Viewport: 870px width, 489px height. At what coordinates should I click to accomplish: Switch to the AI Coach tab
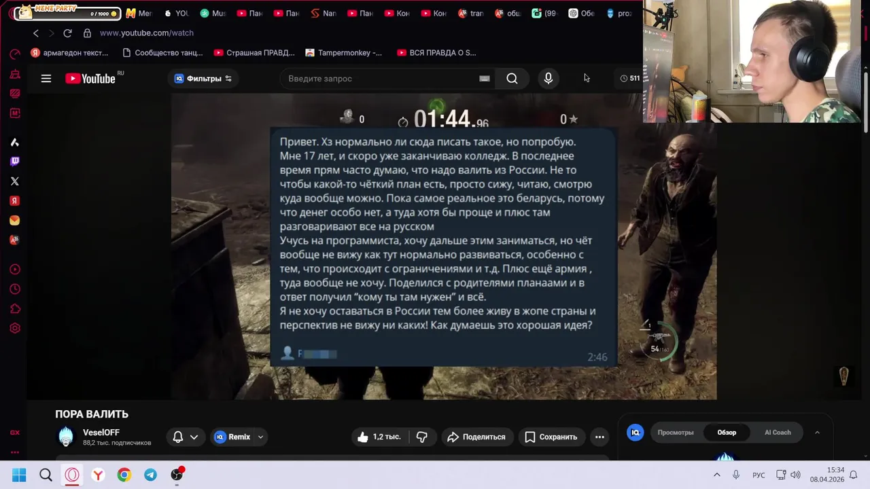click(778, 433)
